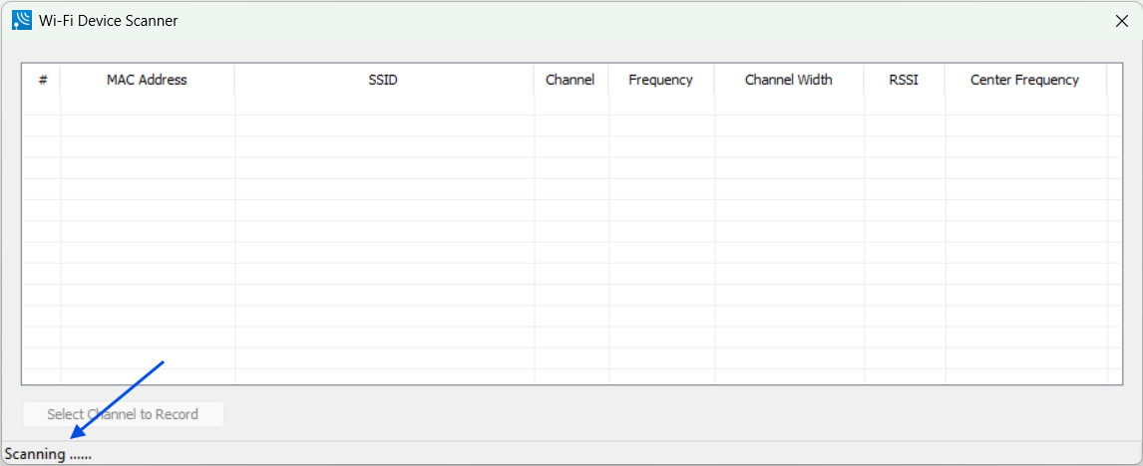Sort by Center Frequency column header

(1025, 80)
